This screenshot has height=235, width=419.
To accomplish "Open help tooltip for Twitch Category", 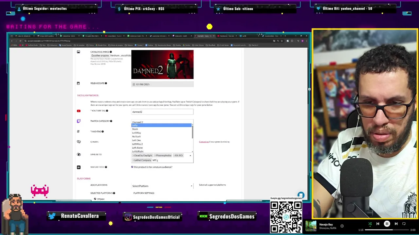I will 111,121.
